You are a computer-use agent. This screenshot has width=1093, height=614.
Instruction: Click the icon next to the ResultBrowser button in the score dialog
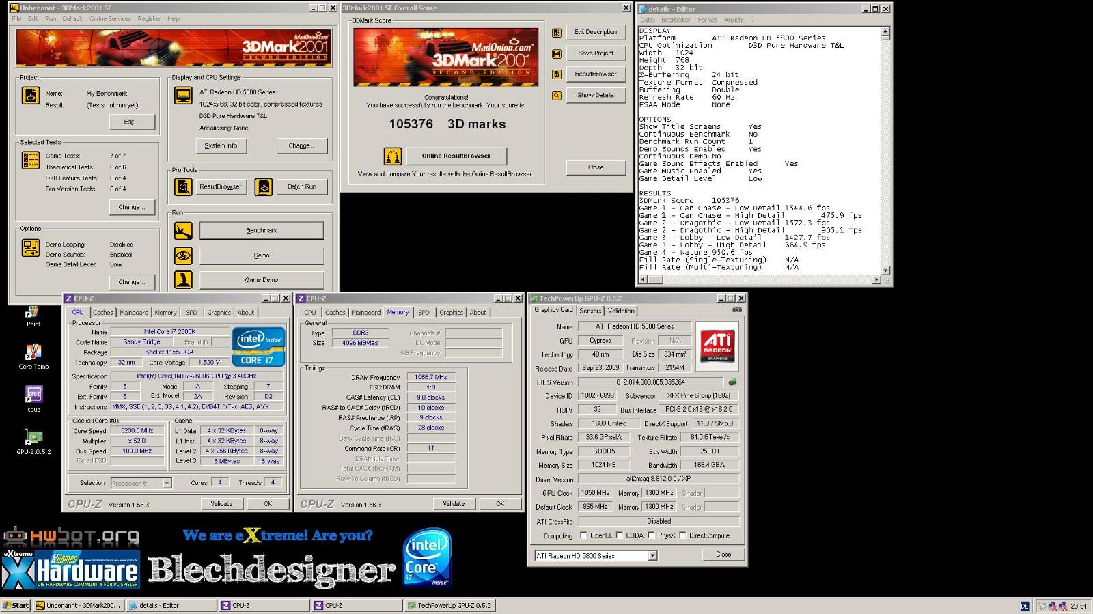[557, 74]
